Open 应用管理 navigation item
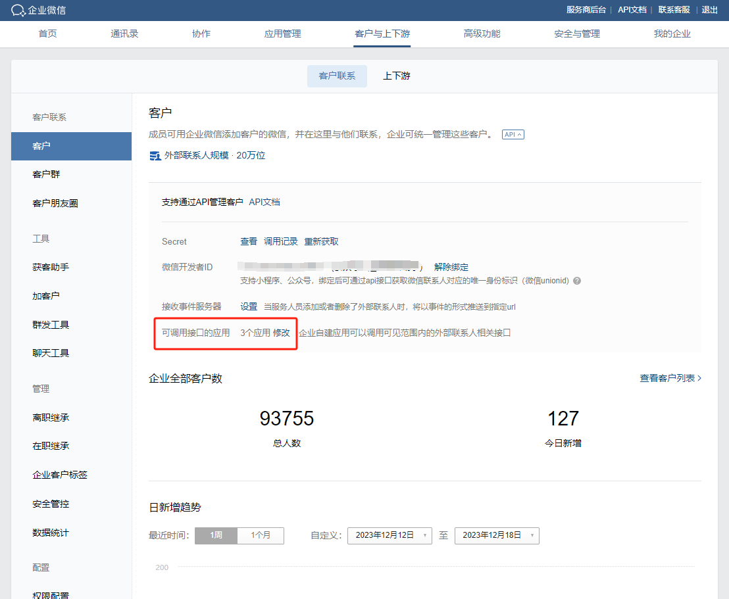 pyautogui.click(x=282, y=34)
